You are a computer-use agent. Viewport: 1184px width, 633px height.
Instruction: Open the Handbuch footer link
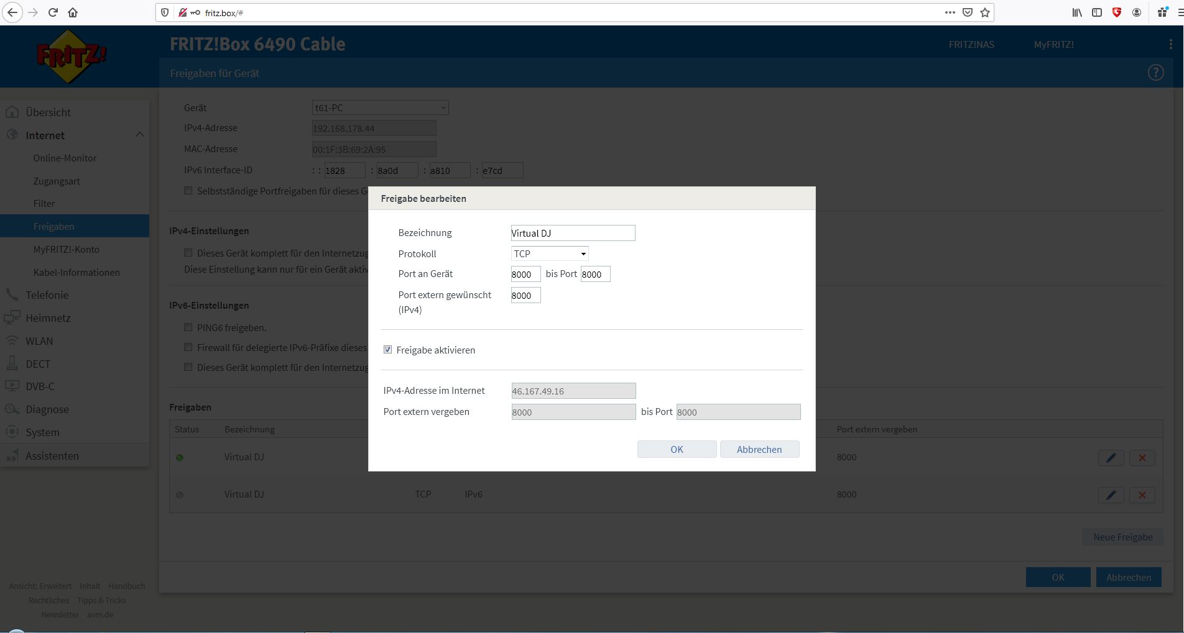[x=127, y=586]
